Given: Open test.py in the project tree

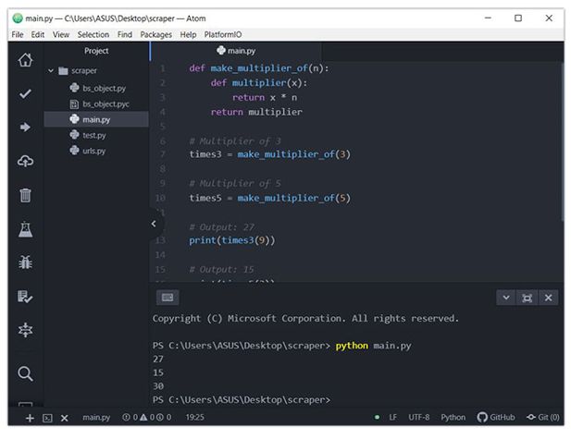Looking at the screenshot, I should click(x=88, y=135).
